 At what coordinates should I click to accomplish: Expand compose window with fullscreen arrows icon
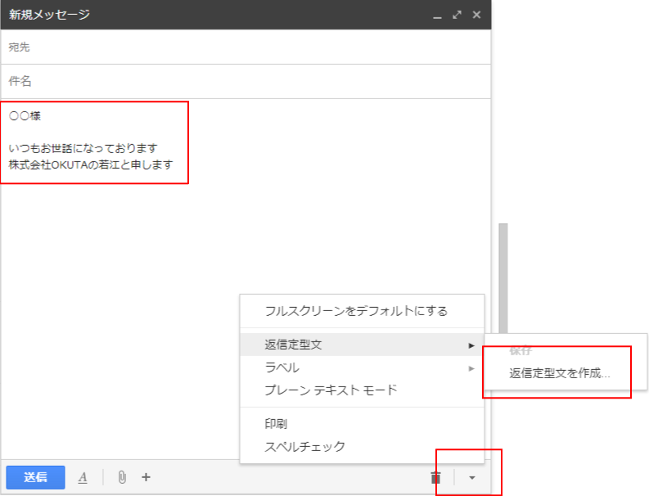457,15
